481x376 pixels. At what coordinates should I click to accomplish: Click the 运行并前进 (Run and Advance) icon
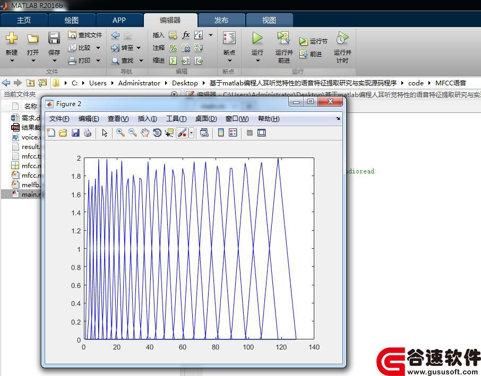tap(284, 38)
